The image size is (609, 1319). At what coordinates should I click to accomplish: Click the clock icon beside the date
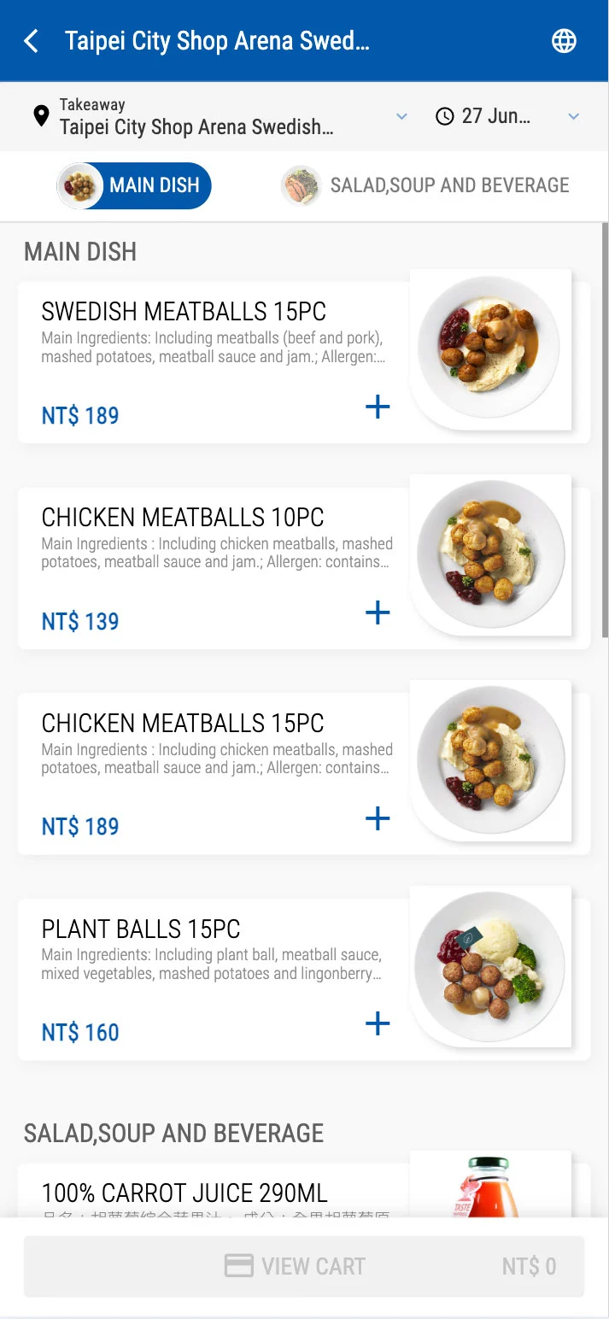(444, 116)
